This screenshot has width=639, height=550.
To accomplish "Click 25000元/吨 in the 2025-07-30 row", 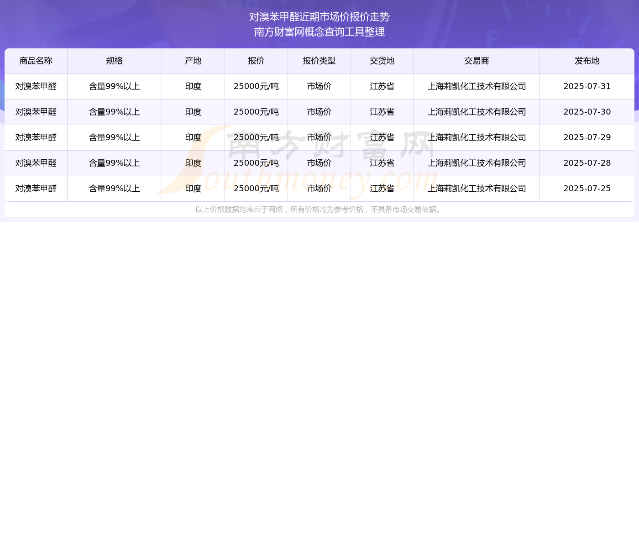I will click(x=257, y=112).
